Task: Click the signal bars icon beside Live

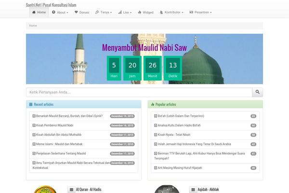Action: click(x=120, y=12)
